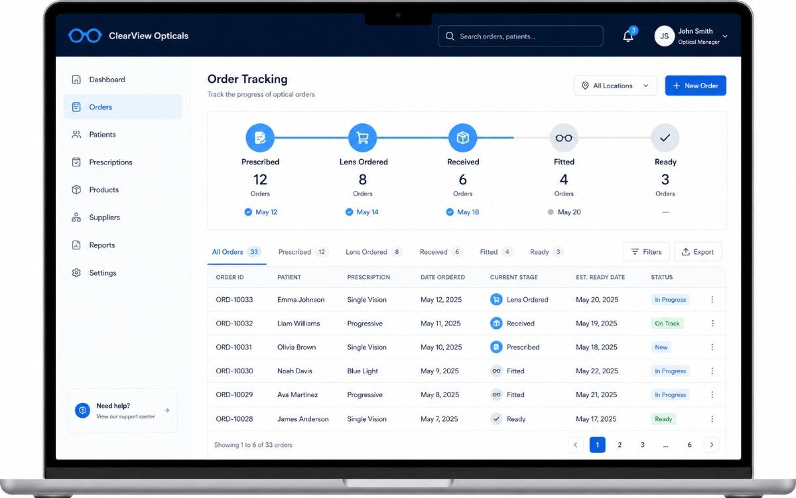Click Fitted stage icon for Ava Martinez
Screen dimensions: 796x498
pyautogui.click(x=496, y=395)
